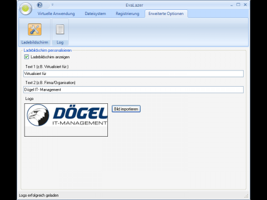
Task: Focus the Text 2 field with Dögel IT-Management
Action: [133, 89]
